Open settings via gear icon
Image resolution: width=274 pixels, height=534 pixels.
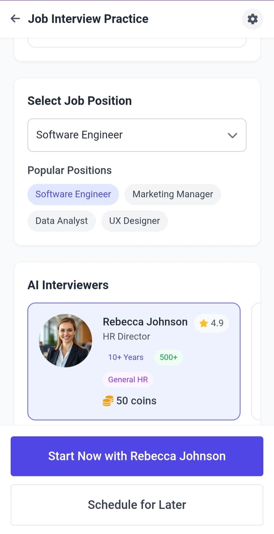click(x=253, y=19)
